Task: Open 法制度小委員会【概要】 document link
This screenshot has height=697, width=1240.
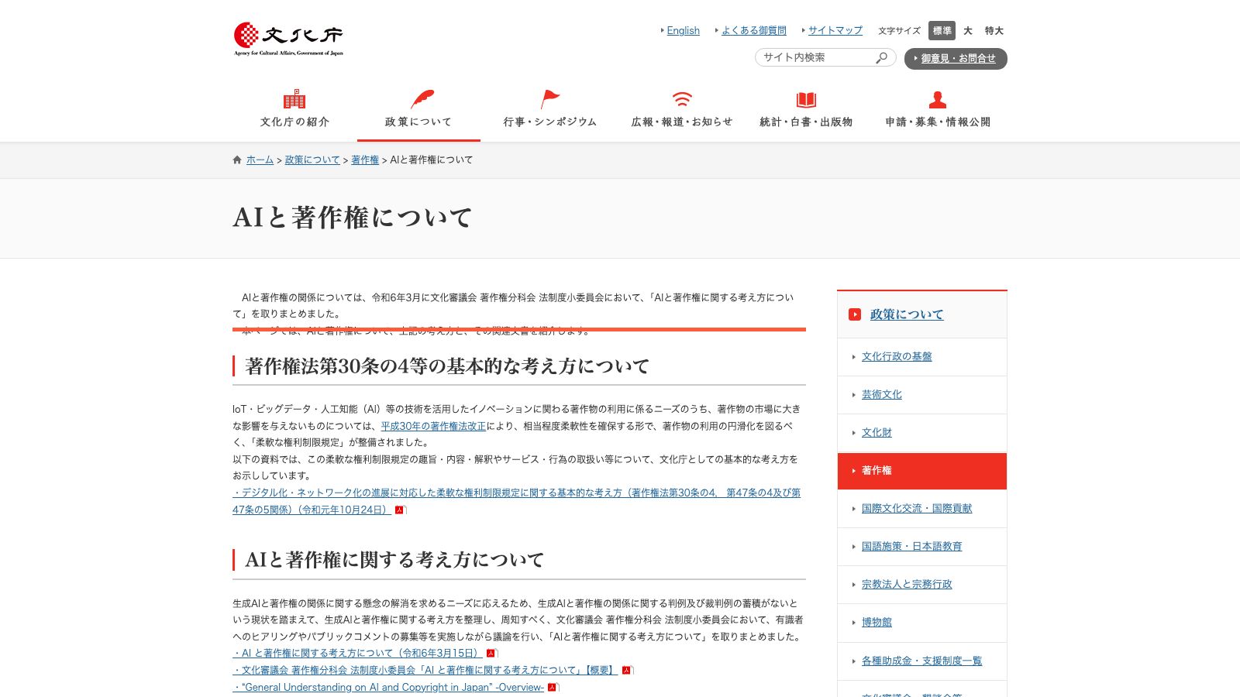Action: click(425, 671)
